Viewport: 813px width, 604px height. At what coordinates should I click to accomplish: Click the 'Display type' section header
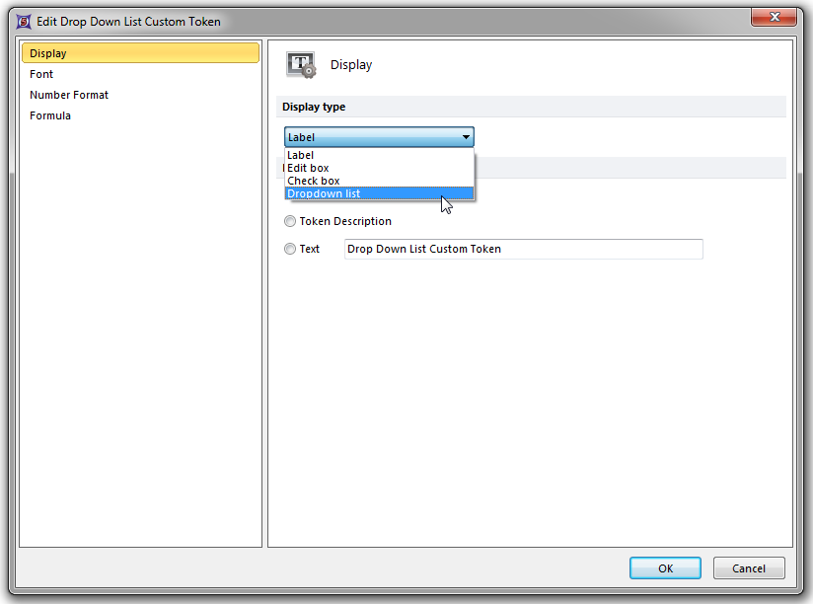pyautogui.click(x=314, y=107)
